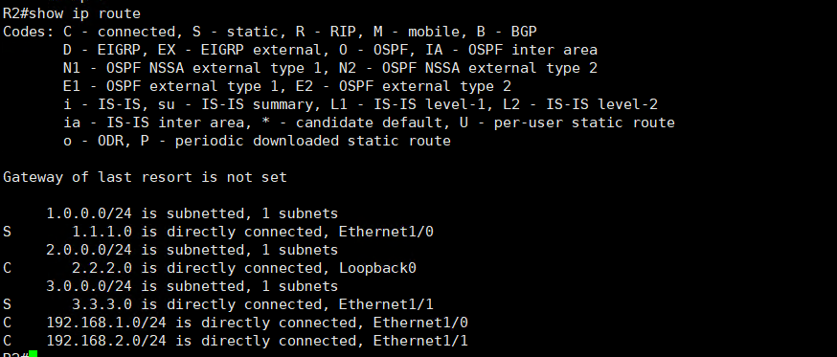837x357 pixels.
Task: Click the 'N1 - OSPF NSSA external' legend line
Action: pyautogui.click(x=329, y=68)
